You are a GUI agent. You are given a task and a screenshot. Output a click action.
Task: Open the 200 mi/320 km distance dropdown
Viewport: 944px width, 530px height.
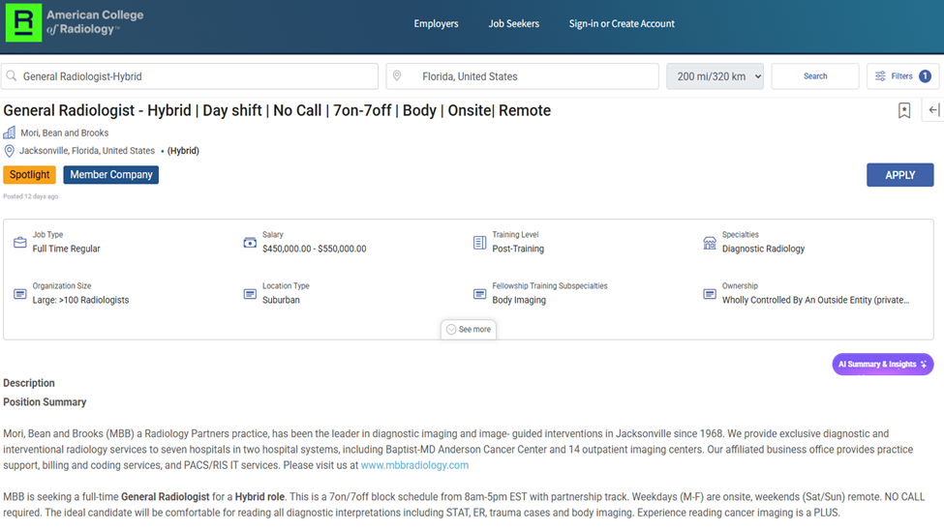(715, 76)
